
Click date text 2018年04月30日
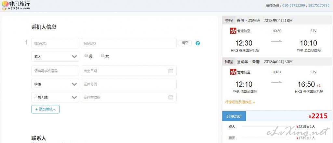coord(278,62)
